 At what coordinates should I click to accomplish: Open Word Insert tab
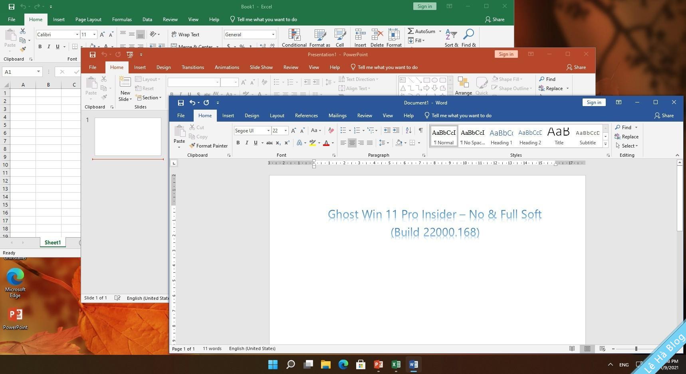(228, 116)
